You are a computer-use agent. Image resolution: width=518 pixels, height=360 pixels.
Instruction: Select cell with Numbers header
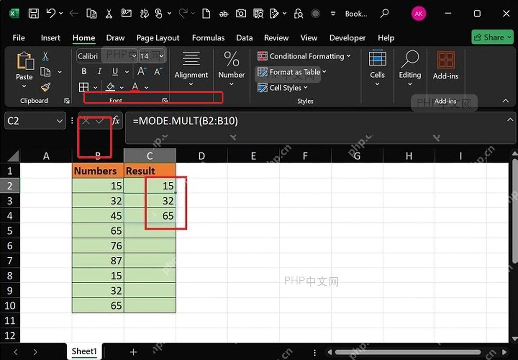tap(98, 171)
